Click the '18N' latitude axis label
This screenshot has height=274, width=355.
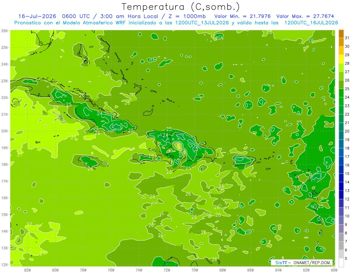[x=4, y=164]
